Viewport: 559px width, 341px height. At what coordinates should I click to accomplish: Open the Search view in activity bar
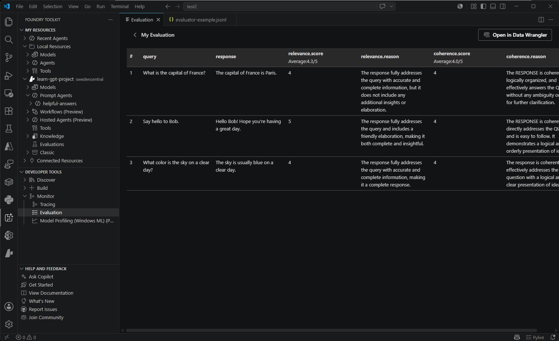[x=9, y=40]
